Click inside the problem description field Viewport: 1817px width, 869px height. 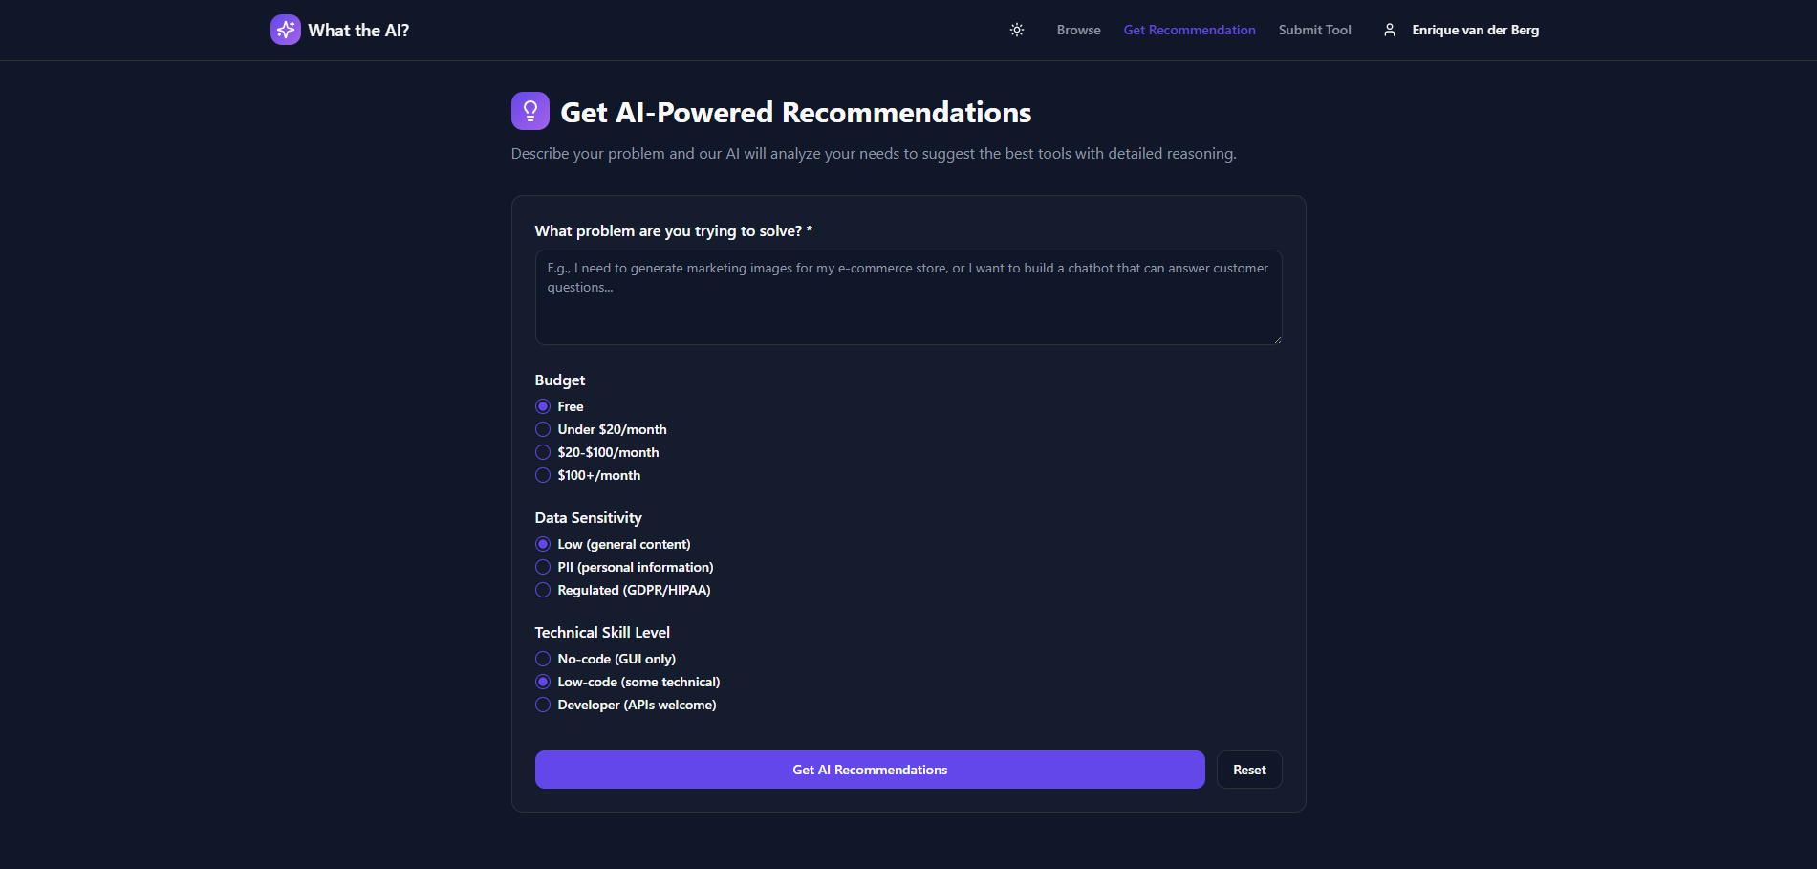pos(907,297)
